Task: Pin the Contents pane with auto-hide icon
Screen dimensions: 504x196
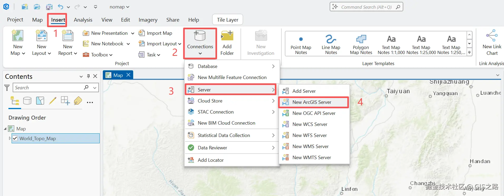Action: click(88, 76)
